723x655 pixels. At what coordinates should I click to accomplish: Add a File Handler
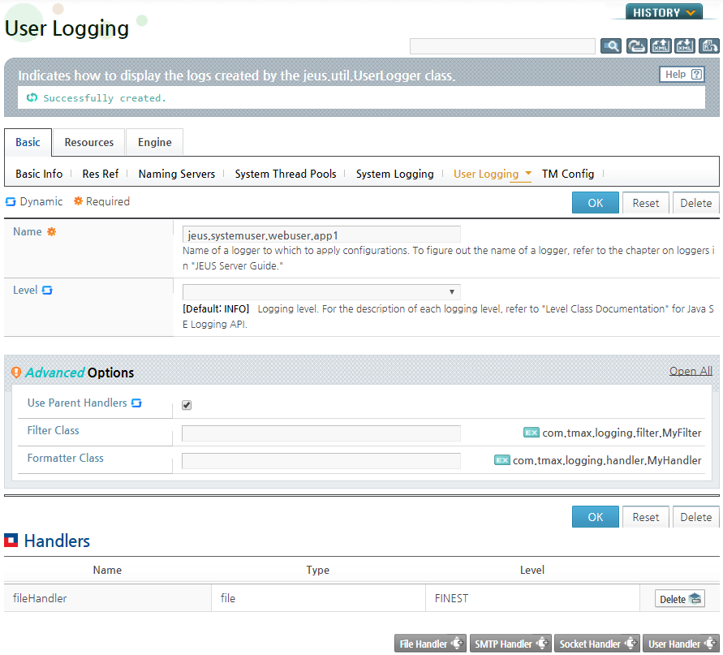pyautogui.click(x=430, y=644)
